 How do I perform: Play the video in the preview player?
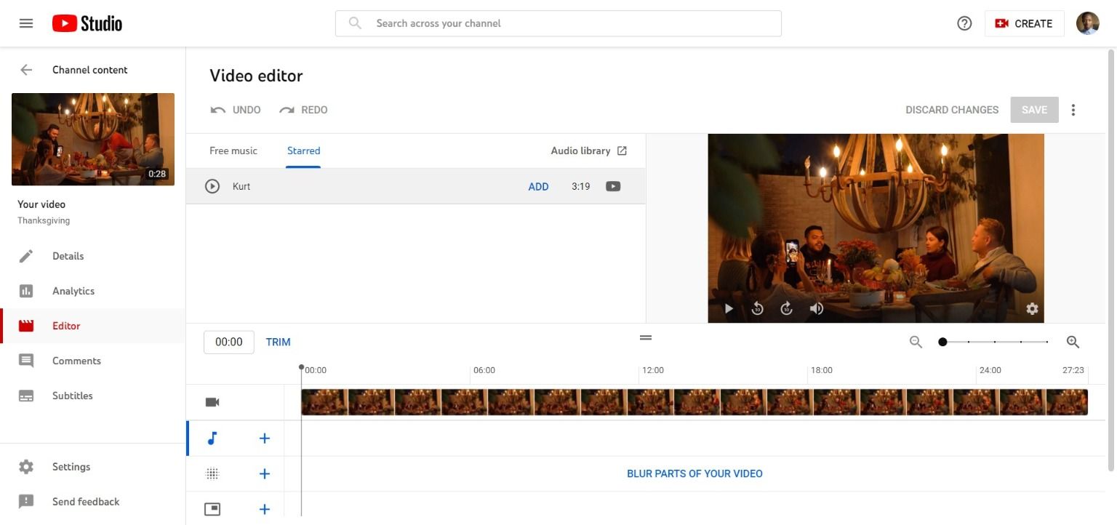(x=729, y=308)
